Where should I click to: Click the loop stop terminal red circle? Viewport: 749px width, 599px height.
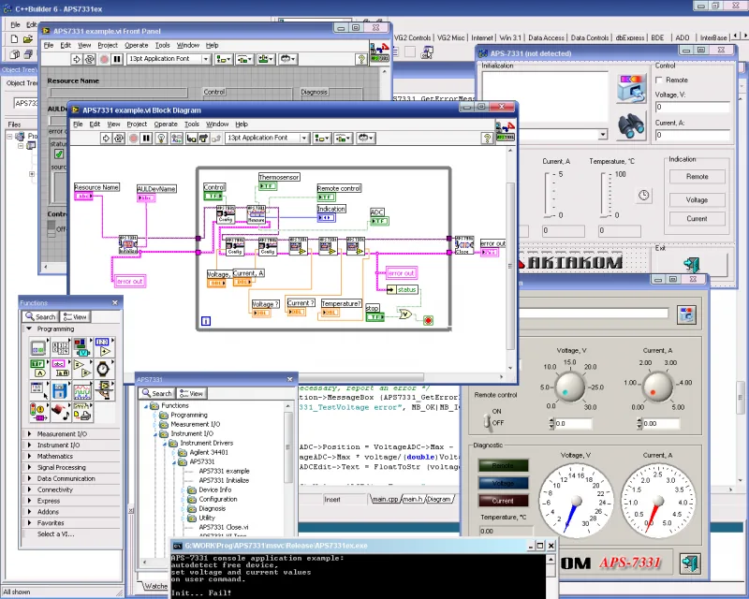click(428, 320)
